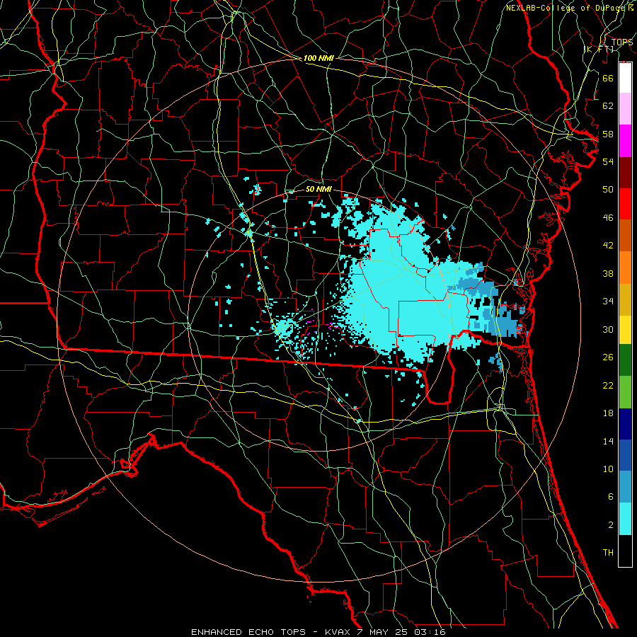Click the legend value "10"

tap(608, 469)
